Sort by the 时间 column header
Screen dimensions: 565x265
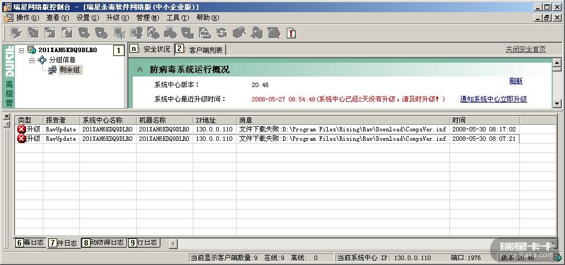tap(484, 120)
